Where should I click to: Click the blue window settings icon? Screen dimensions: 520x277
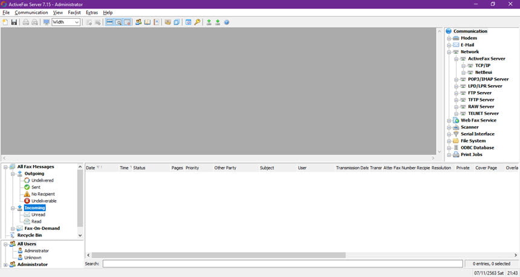click(189, 22)
